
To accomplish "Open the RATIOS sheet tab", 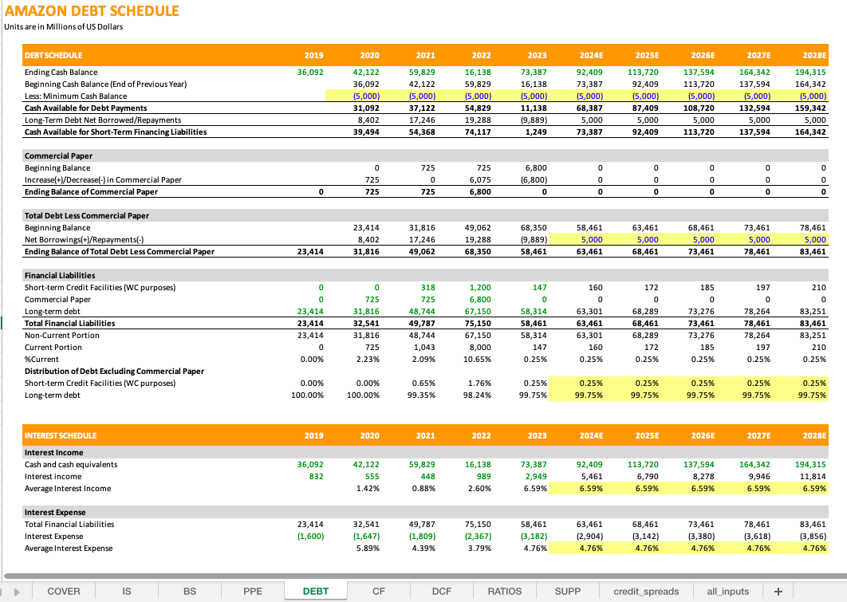I will pos(505,591).
